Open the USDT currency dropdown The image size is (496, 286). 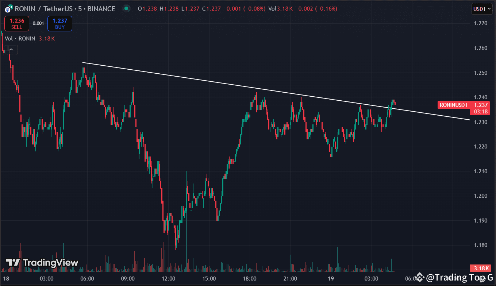[481, 8]
